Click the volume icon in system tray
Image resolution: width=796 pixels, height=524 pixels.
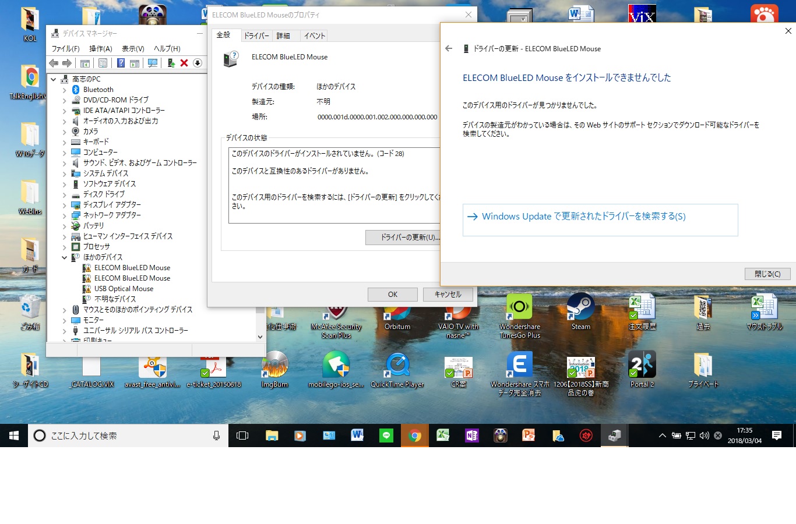[704, 436]
